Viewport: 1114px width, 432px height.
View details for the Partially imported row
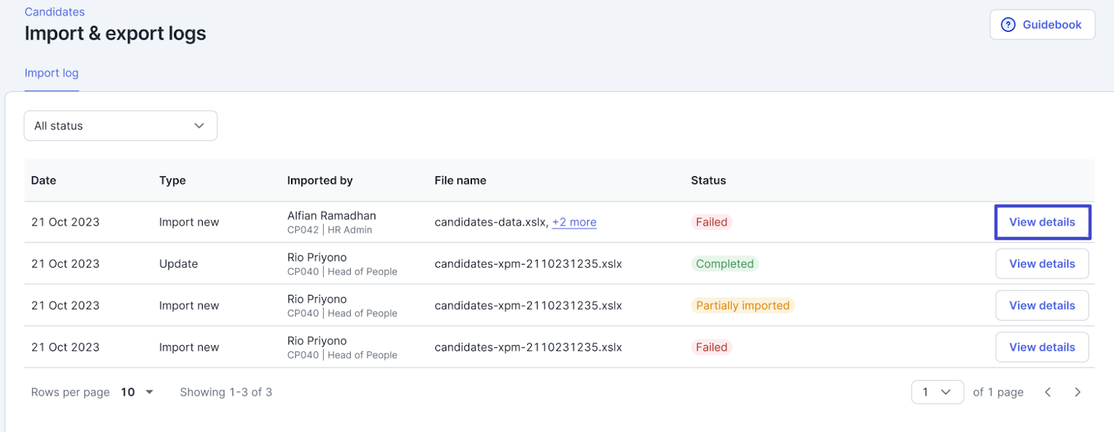[x=1042, y=306]
